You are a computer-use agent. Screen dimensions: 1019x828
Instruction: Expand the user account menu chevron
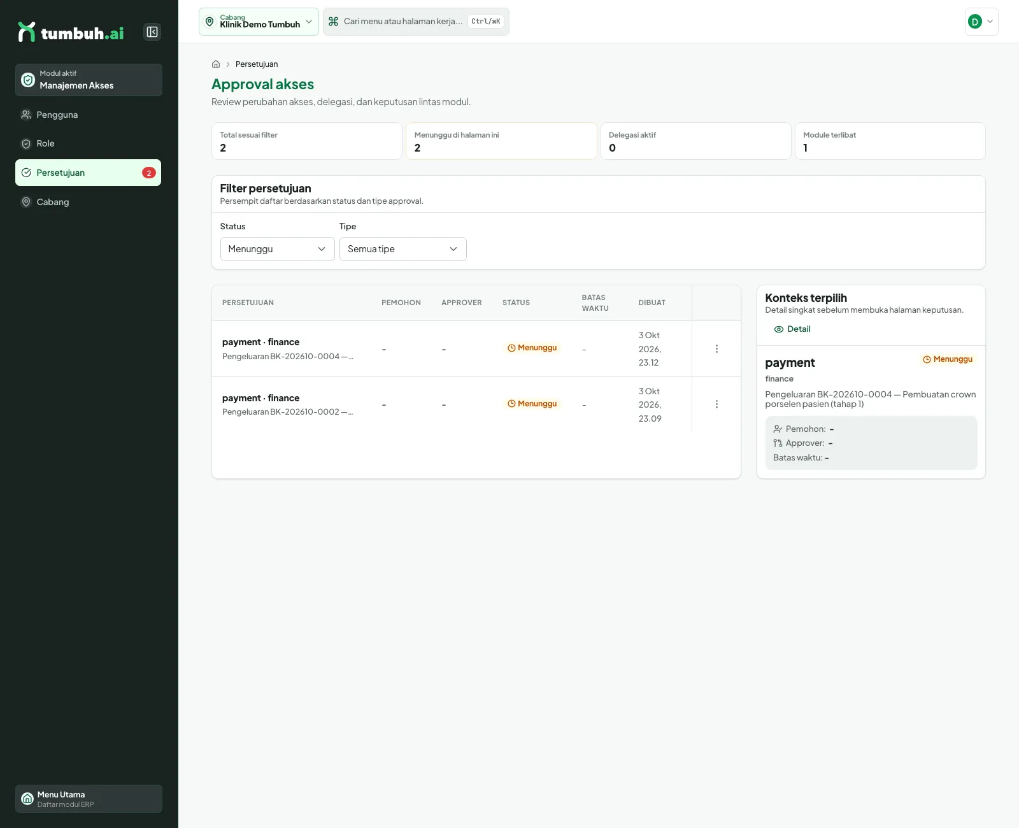tap(990, 22)
